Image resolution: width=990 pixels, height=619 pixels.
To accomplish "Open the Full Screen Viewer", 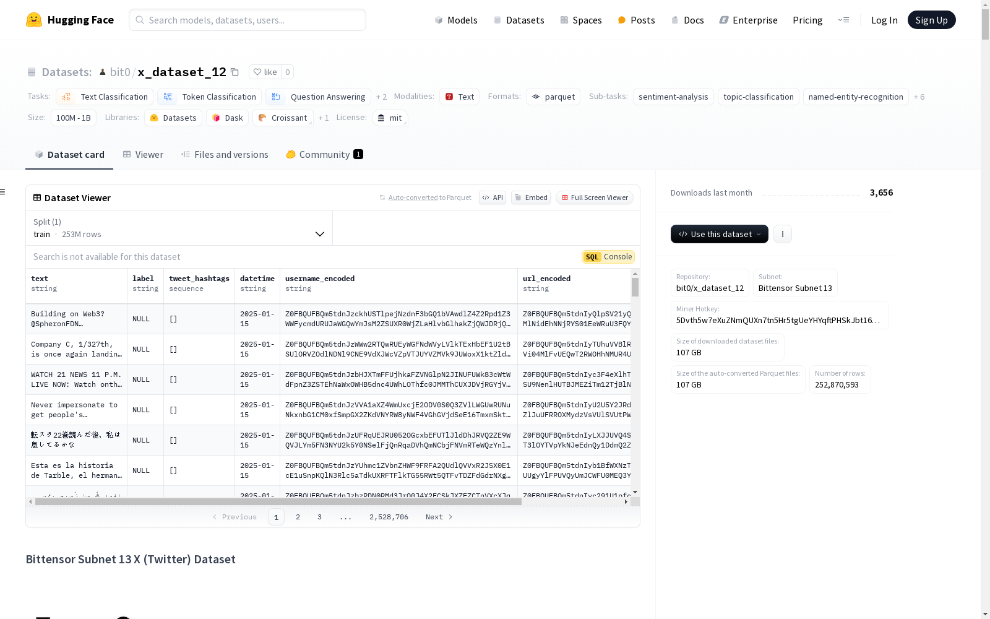I will point(595,197).
